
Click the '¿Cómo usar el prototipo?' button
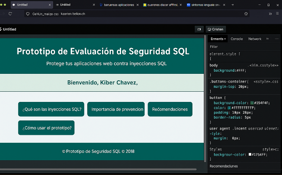click(46, 128)
